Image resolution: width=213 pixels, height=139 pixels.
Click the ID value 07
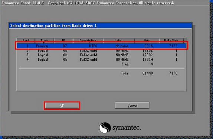pyautogui.click(x=65, y=46)
